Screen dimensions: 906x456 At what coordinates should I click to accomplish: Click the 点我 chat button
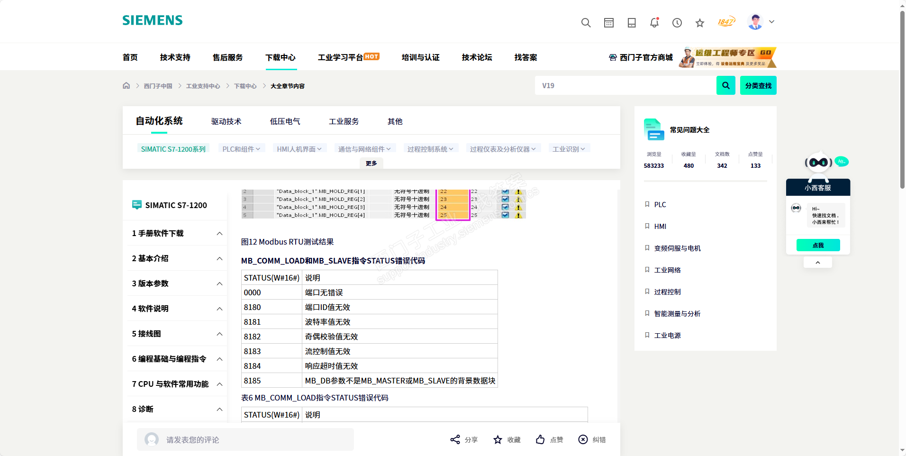(818, 245)
